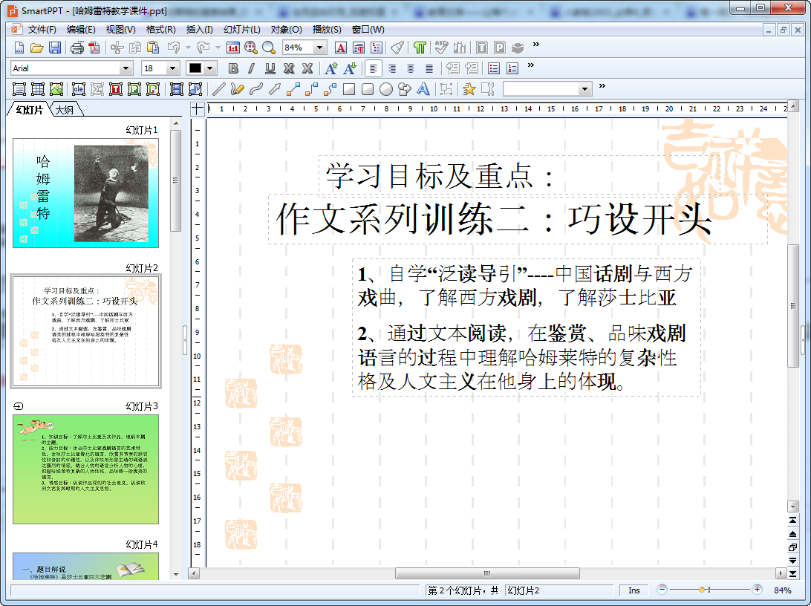Select the green 幻灯片3 thumbnail

pyautogui.click(x=86, y=469)
